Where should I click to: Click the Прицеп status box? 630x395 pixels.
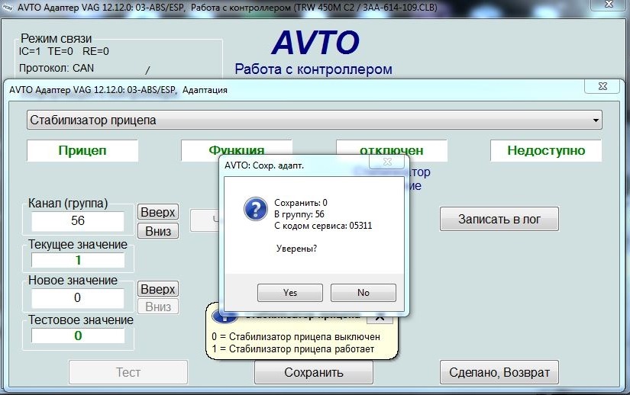coord(82,150)
